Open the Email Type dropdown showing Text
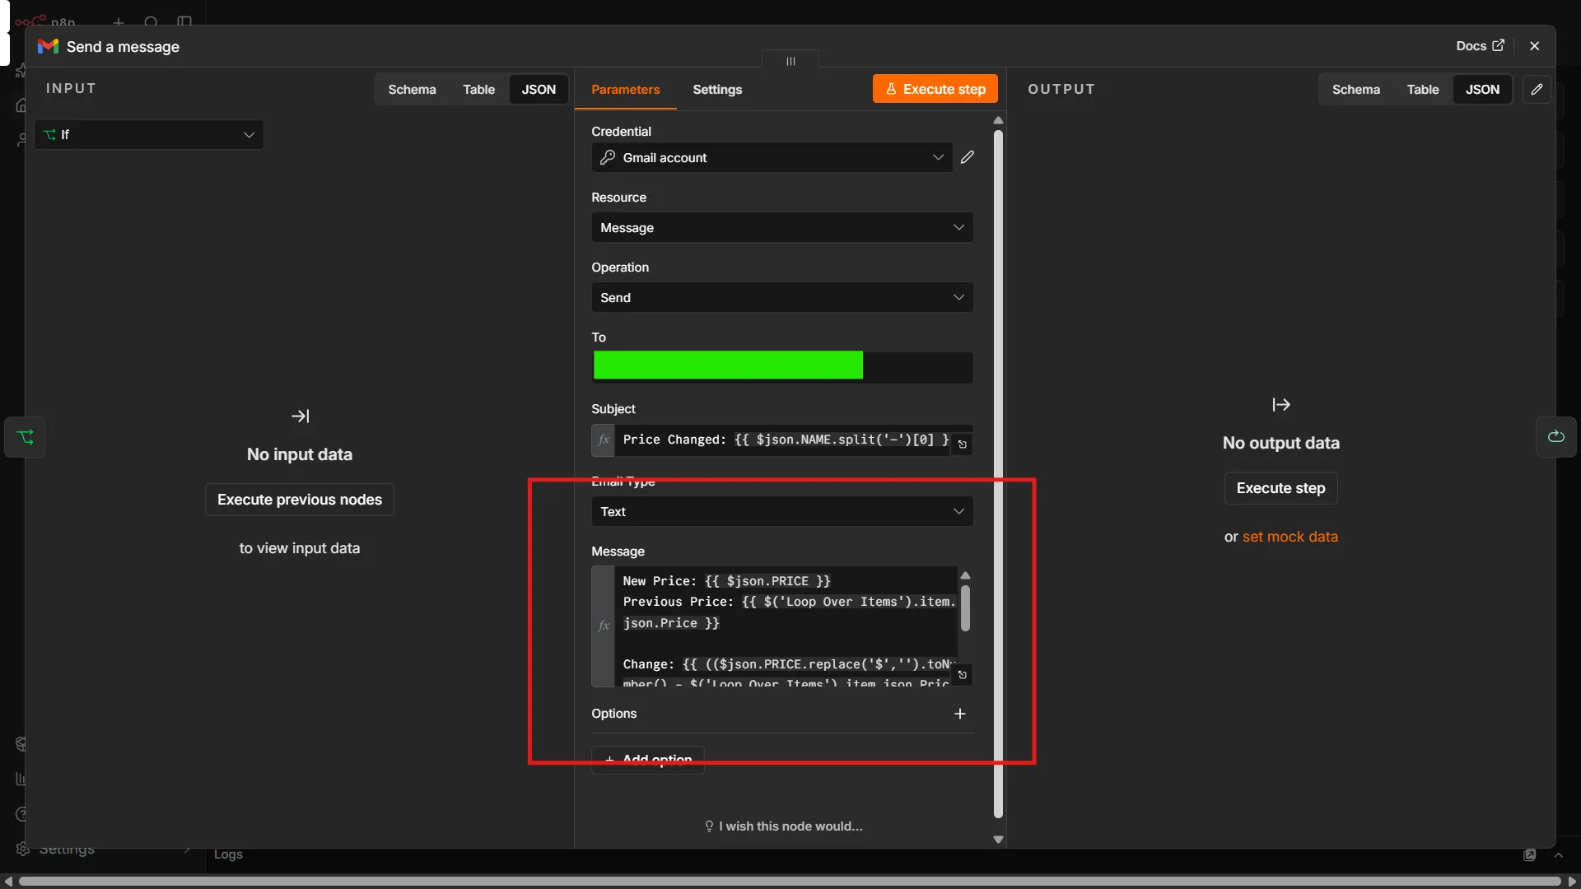Image resolution: width=1581 pixels, height=889 pixels. (781, 511)
